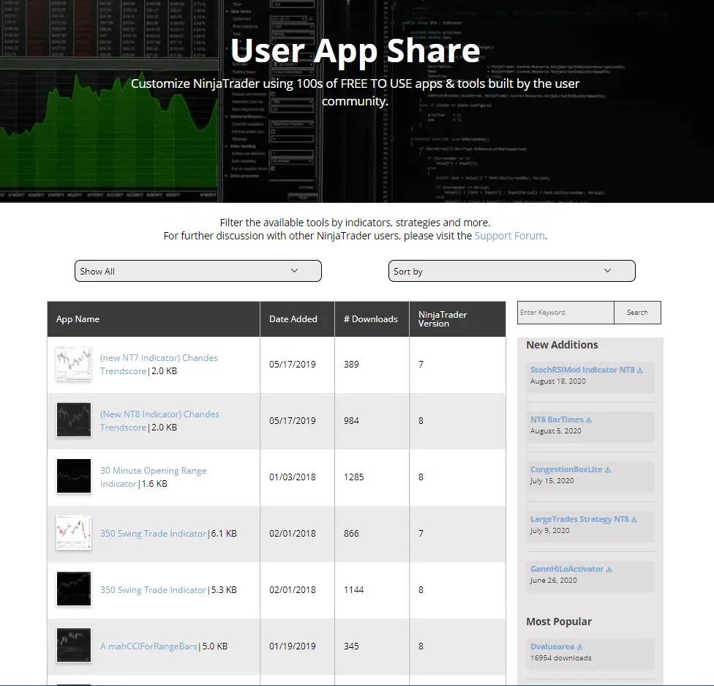Click thumbnail for 350 Swing Trade 5.3 KB

coord(74,589)
